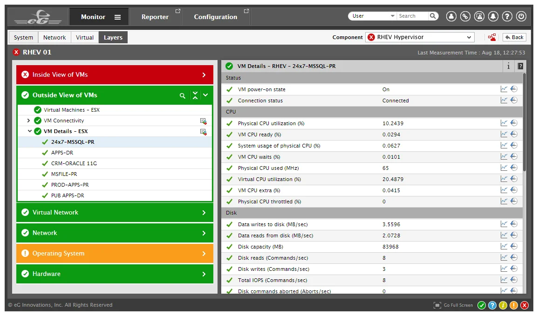Collapse the VM Details - ESX tree arrow

[x=29, y=131]
